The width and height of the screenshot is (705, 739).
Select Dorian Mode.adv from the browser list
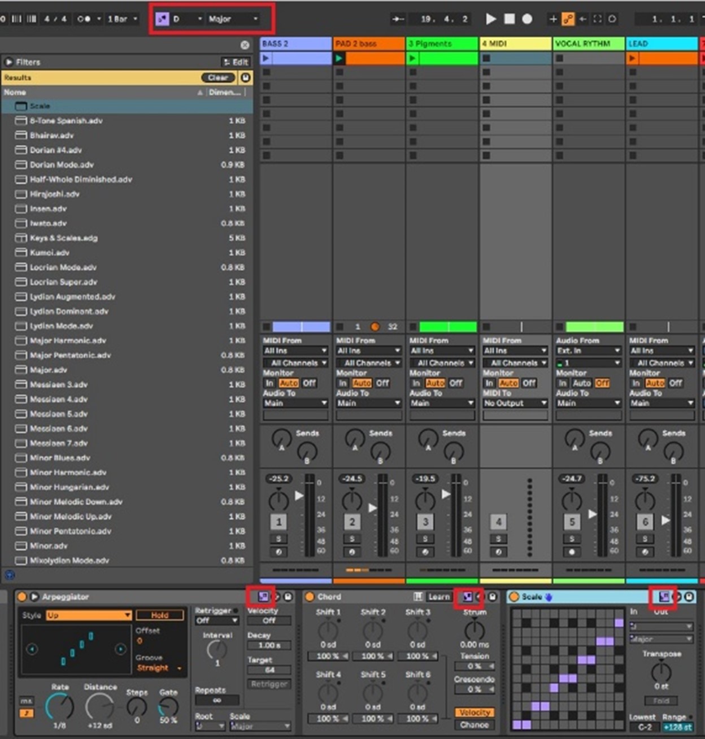[62, 165]
